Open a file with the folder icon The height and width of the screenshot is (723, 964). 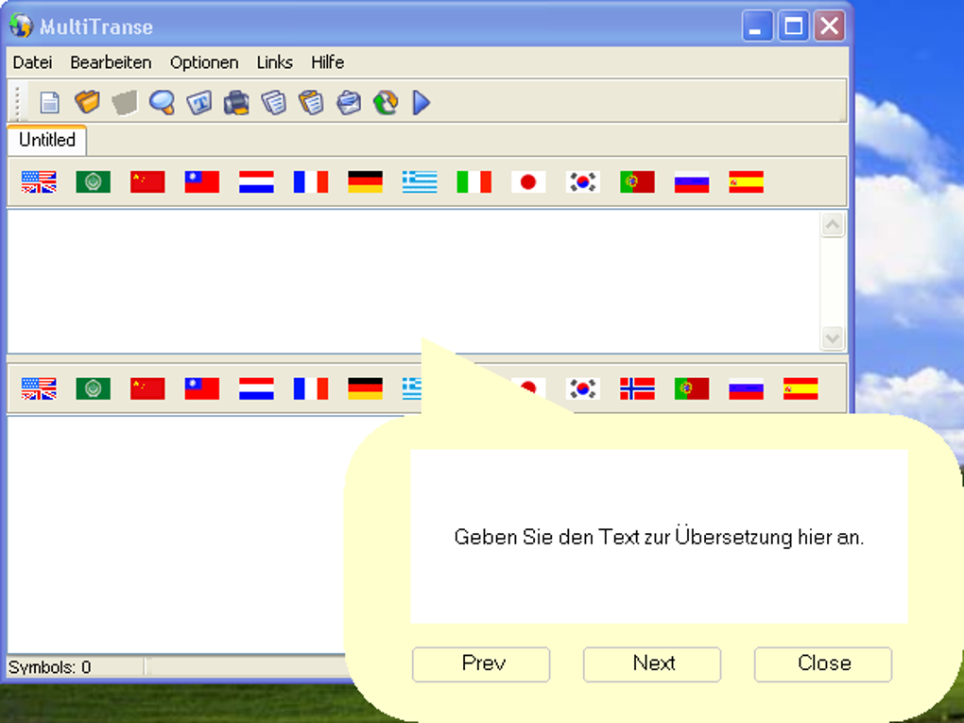pyautogui.click(x=87, y=102)
